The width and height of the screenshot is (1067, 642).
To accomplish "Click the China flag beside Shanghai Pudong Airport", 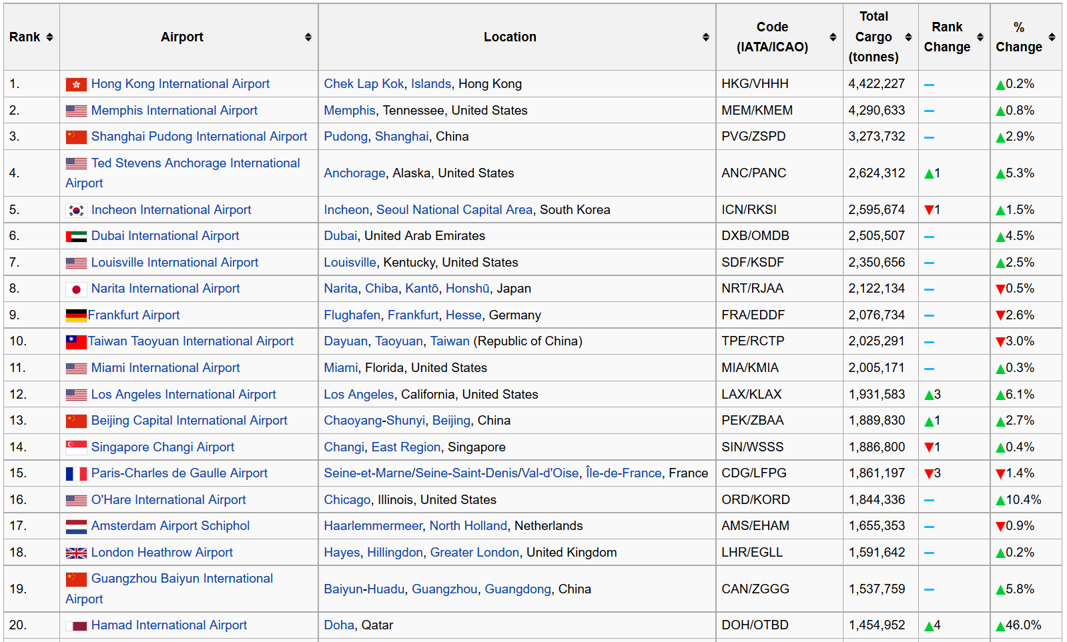I will (76, 137).
